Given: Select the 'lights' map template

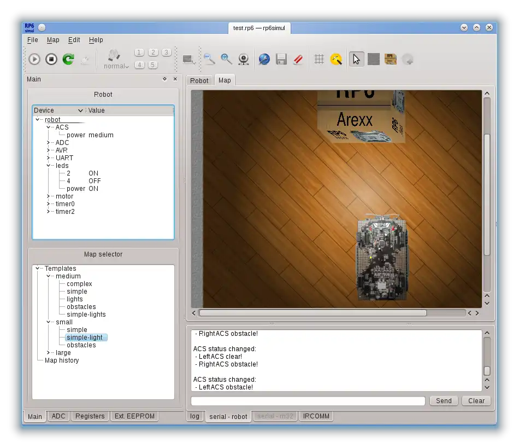Looking at the screenshot, I should (x=75, y=299).
